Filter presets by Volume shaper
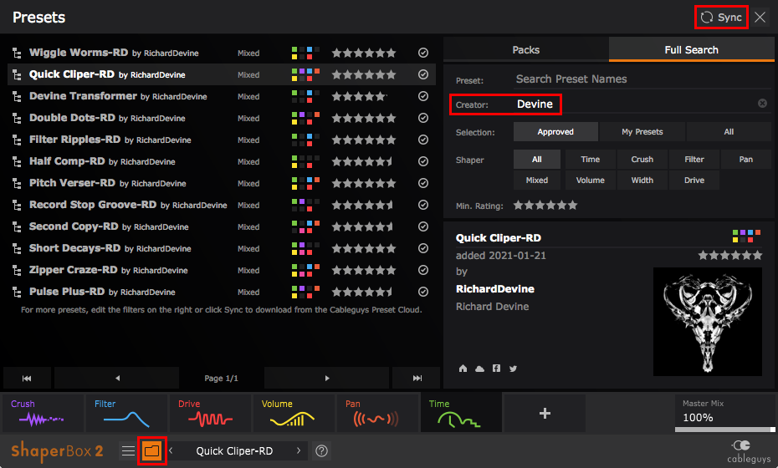The image size is (778, 468). click(591, 181)
